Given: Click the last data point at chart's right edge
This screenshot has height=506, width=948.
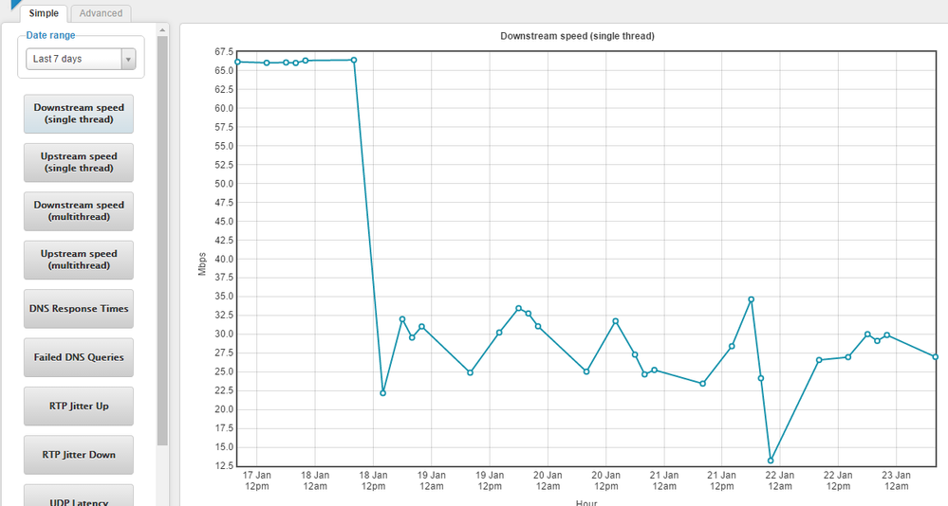Looking at the screenshot, I should point(936,356).
